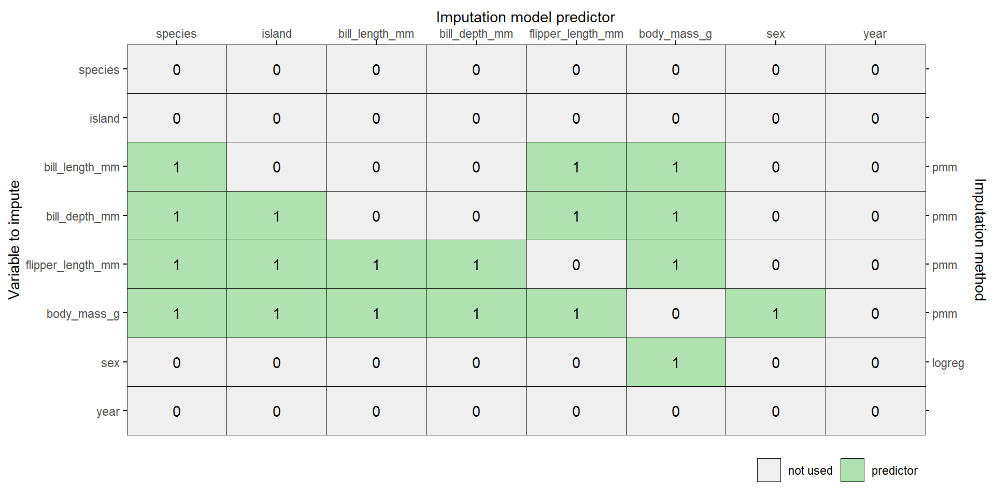Click the body_mass_g row, sex column cell
This screenshot has height=497, width=995.
(x=775, y=313)
